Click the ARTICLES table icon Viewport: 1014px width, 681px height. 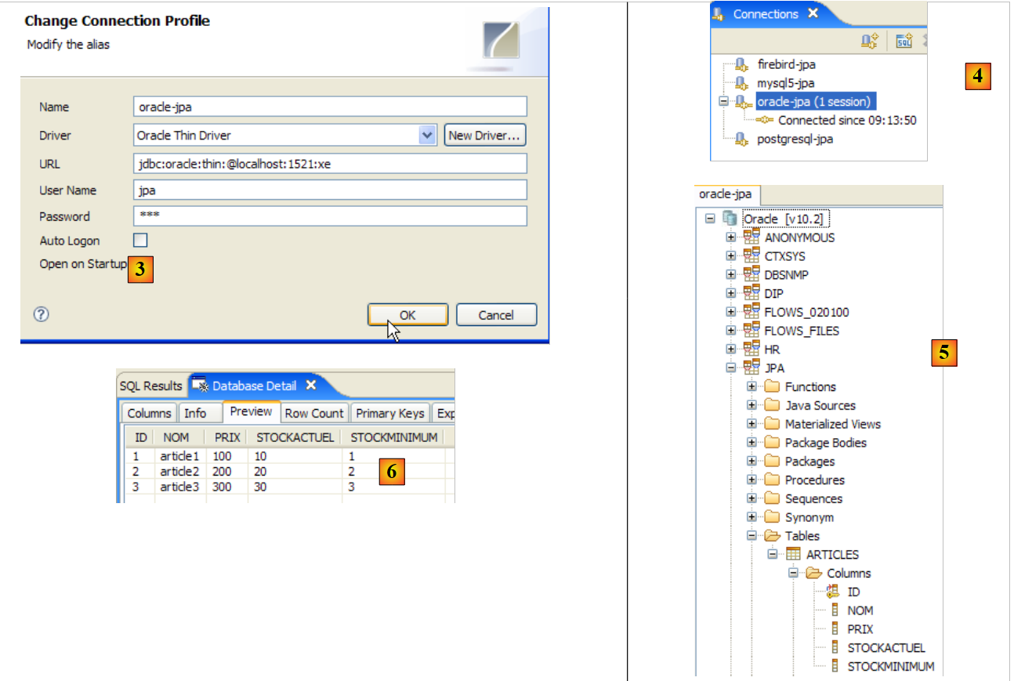[793, 554]
